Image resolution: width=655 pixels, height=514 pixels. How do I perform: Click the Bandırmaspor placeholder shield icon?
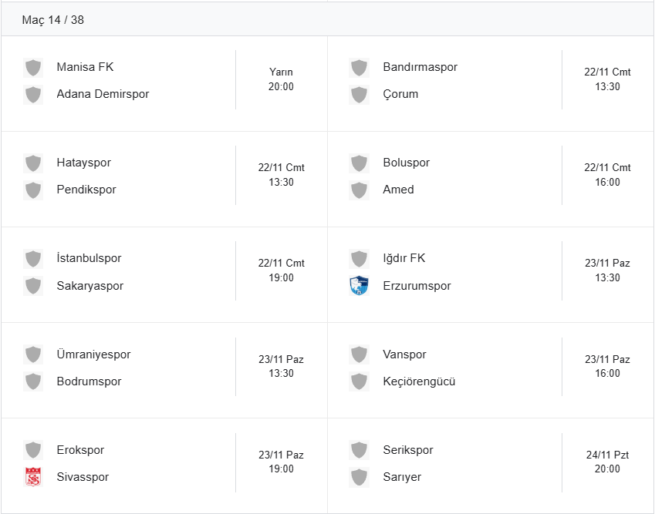tap(359, 67)
